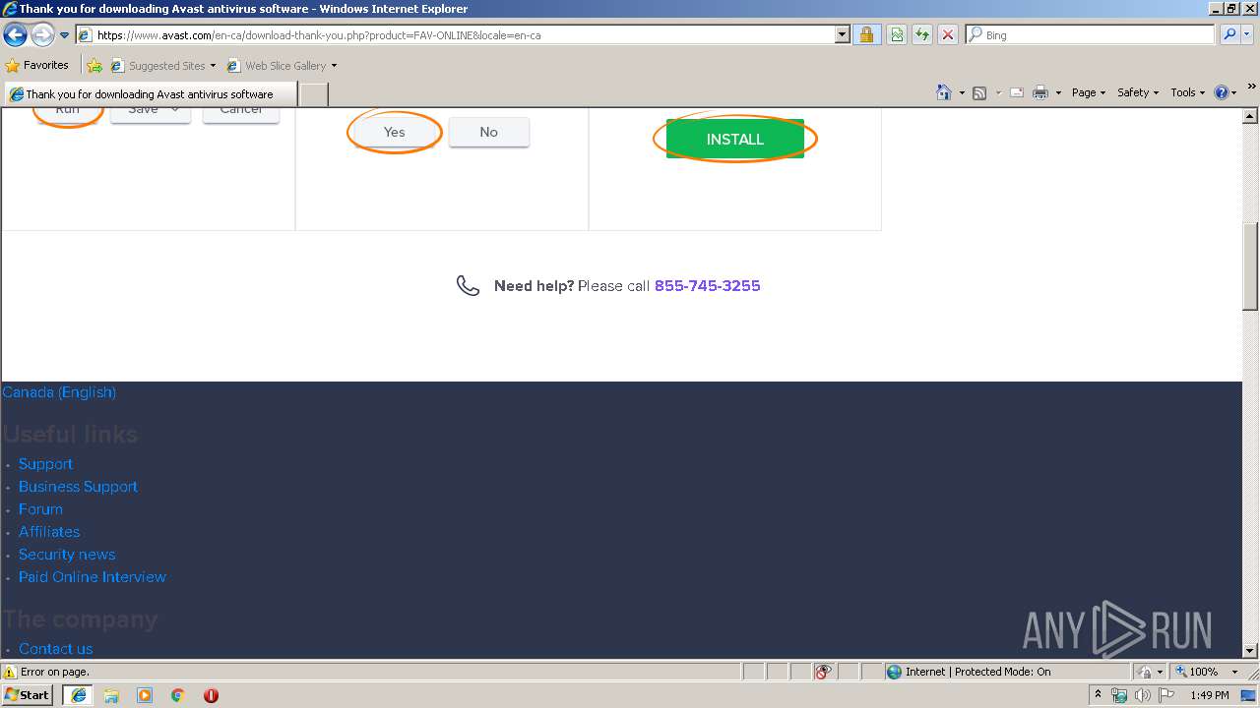Click the Compatibility View icon
Image resolution: width=1260 pixels, height=708 pixels.
[x=897, y=34]
